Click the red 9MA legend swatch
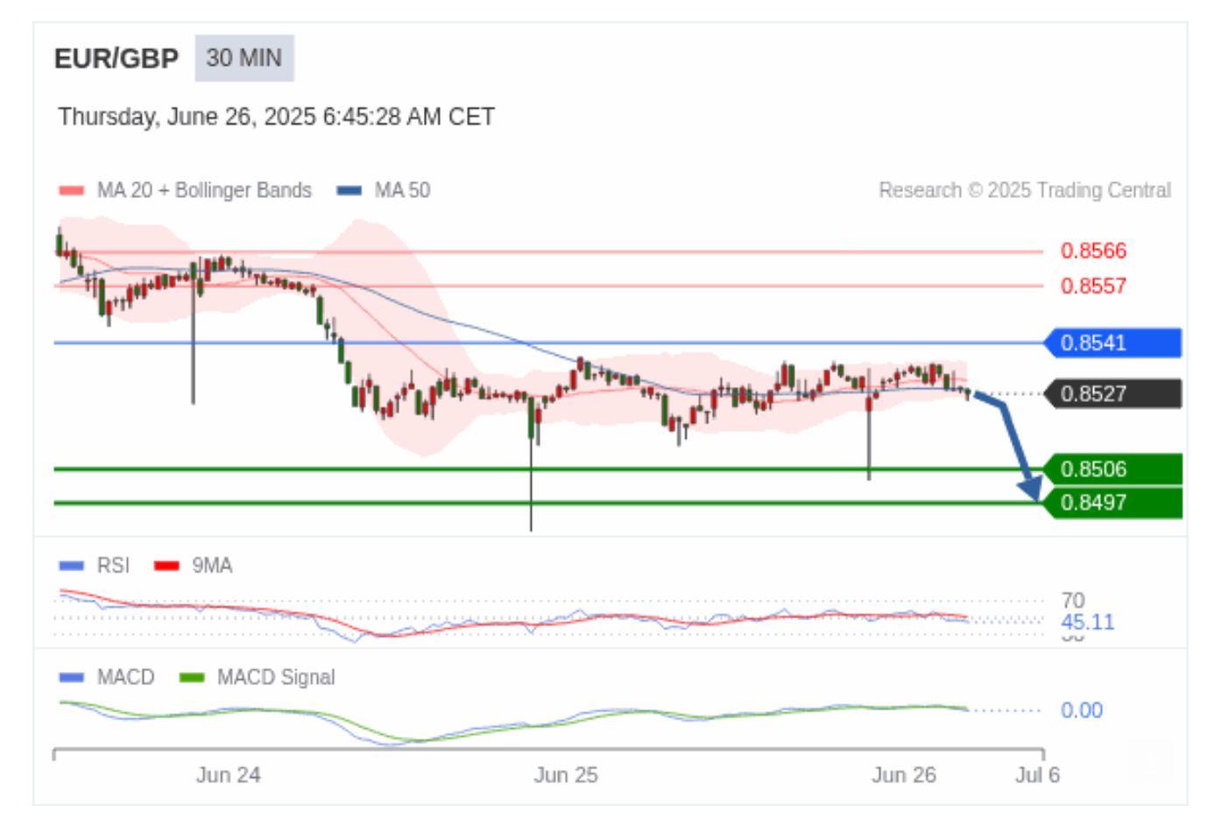This screenshot has width=1221, height=834. pyautogui.click(x=166, y=565)
